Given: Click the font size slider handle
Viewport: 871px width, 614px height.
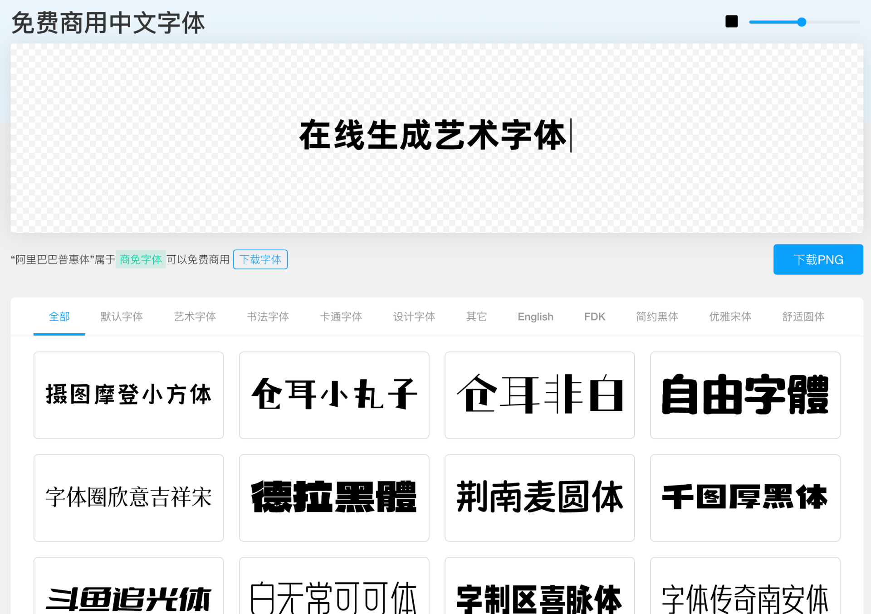Looking at the screenshot, I should click(x=802, y=22).
